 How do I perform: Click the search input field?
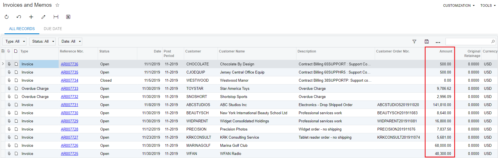[468, 42]
